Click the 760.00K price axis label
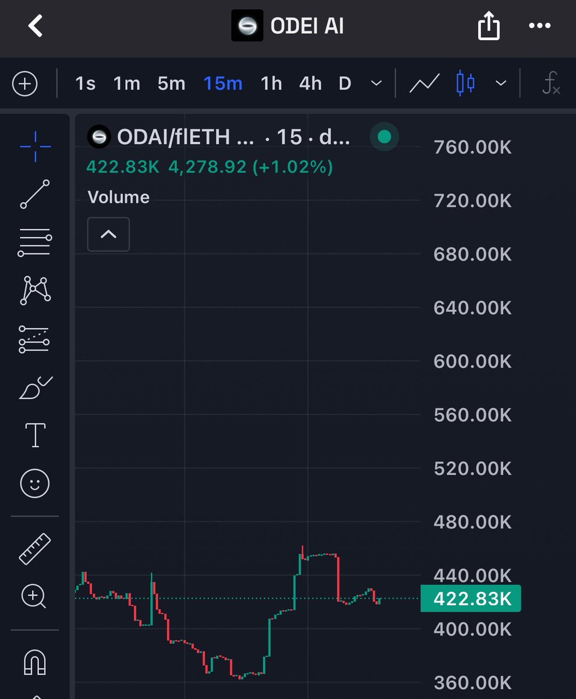 point(473,147)
